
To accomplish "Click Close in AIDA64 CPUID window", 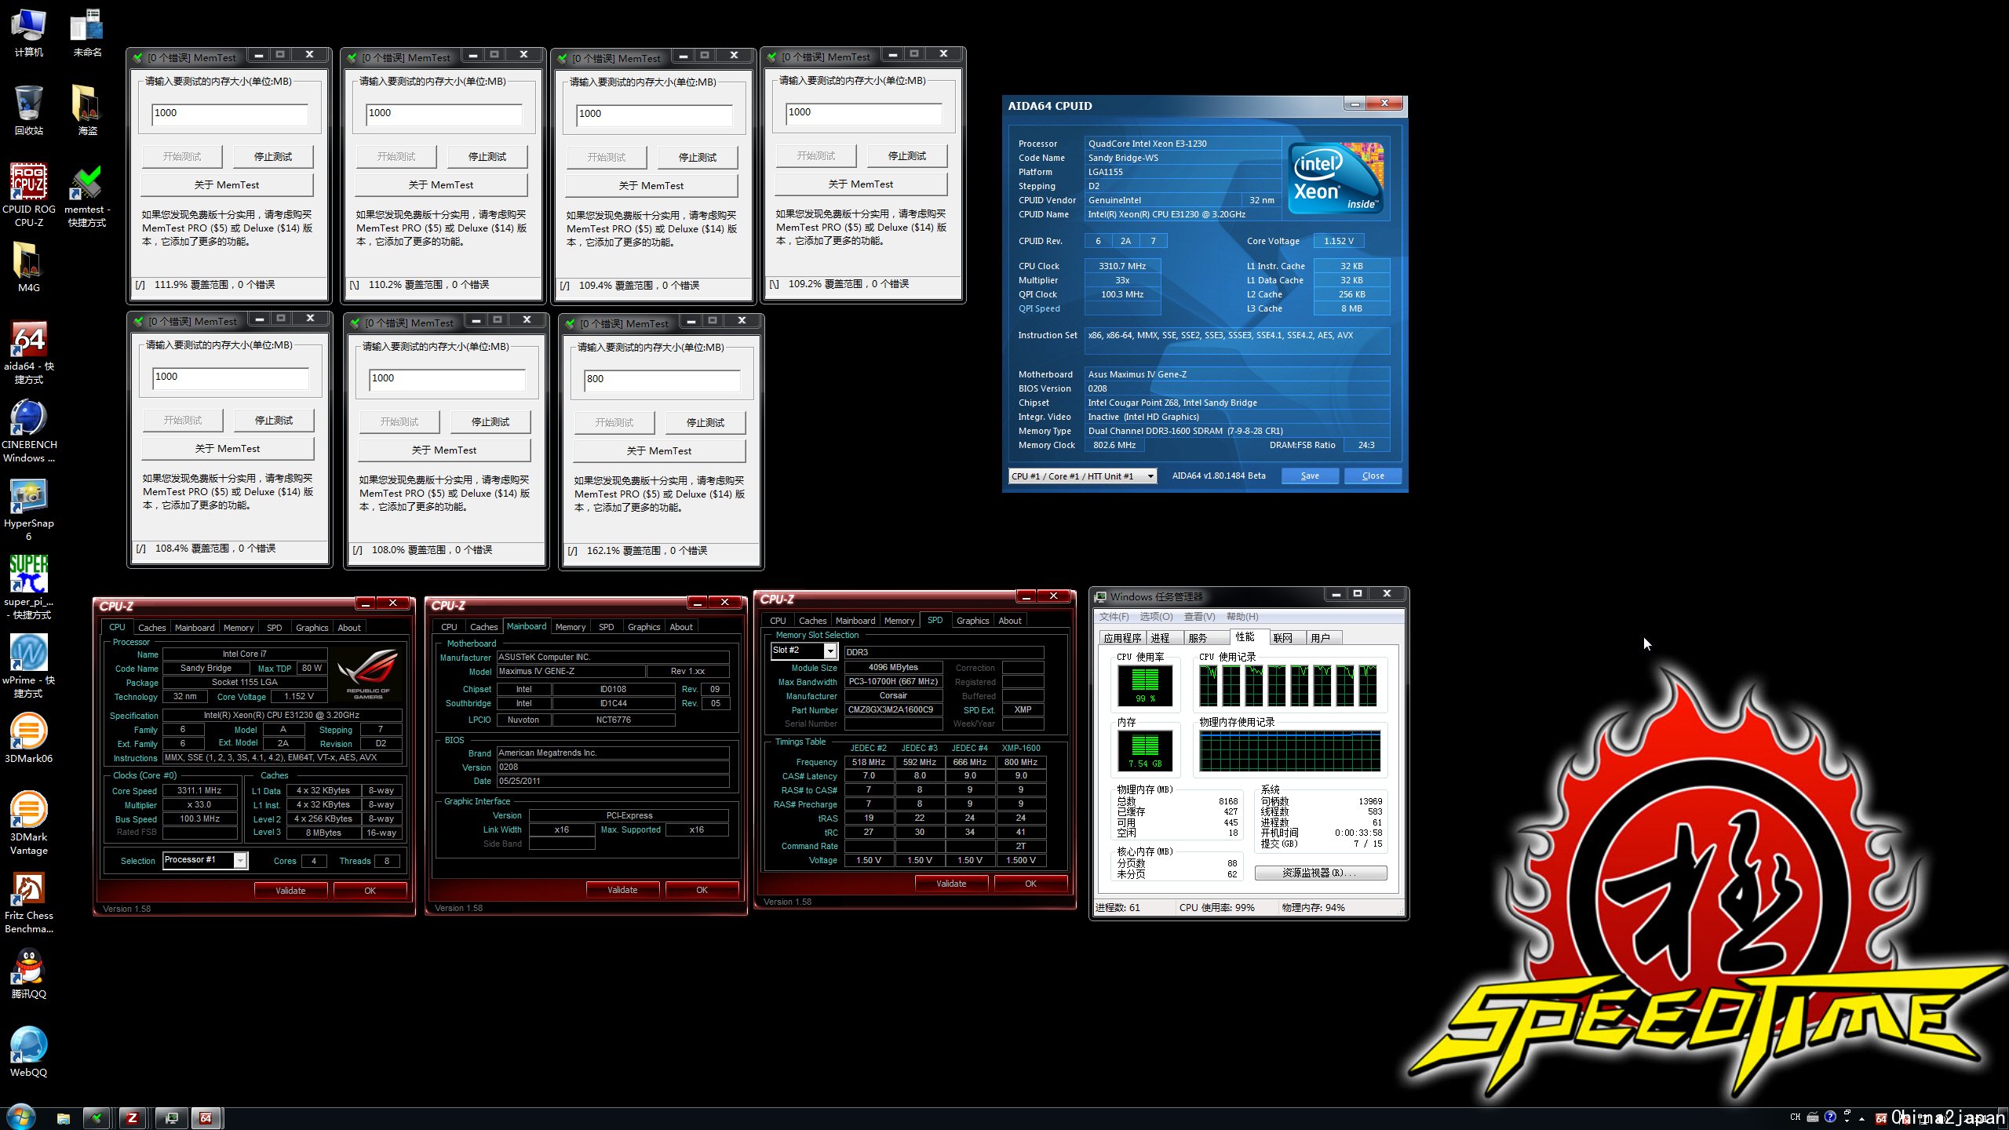I will click(x=1373, y=476).
